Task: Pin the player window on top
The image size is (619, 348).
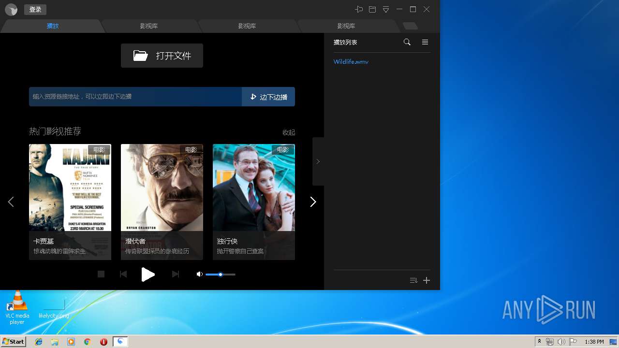Action: pyautogui.click(x=359, y=9)
